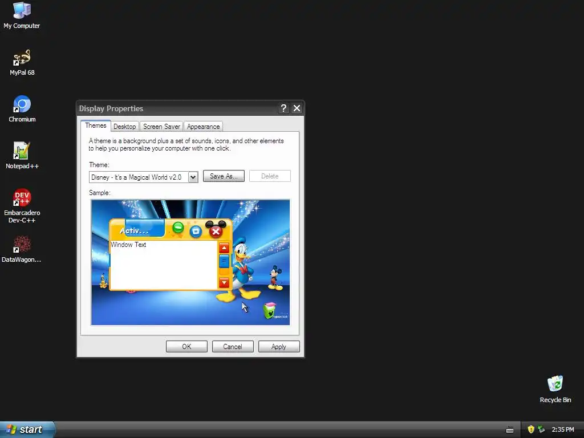Viewport: 584px width, 438px height.
Task: Switch to the Desktop tab
Action: 125,127
